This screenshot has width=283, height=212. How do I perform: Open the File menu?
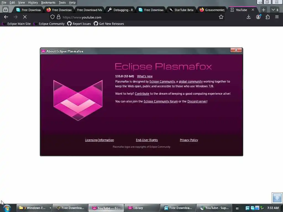[x=4, y=2]
